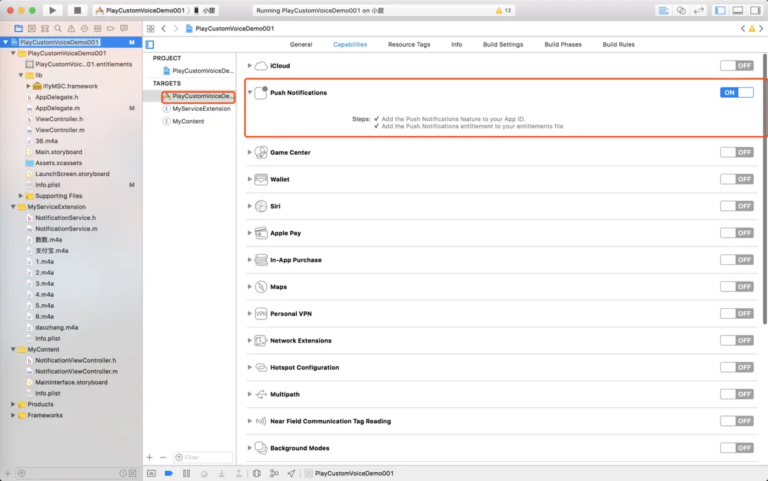768x481 pixels.
Task: Open Debug Memory Graph
Action: [x=274, y=474]
